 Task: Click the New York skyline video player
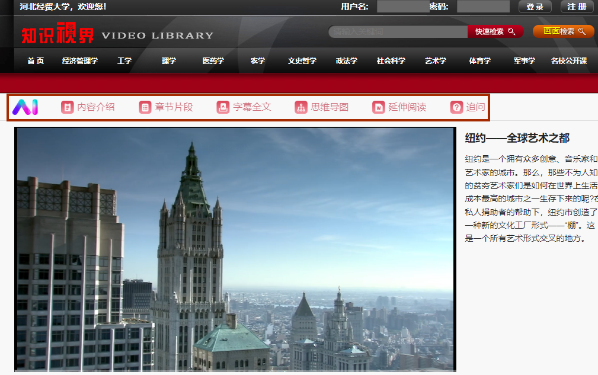235,249
